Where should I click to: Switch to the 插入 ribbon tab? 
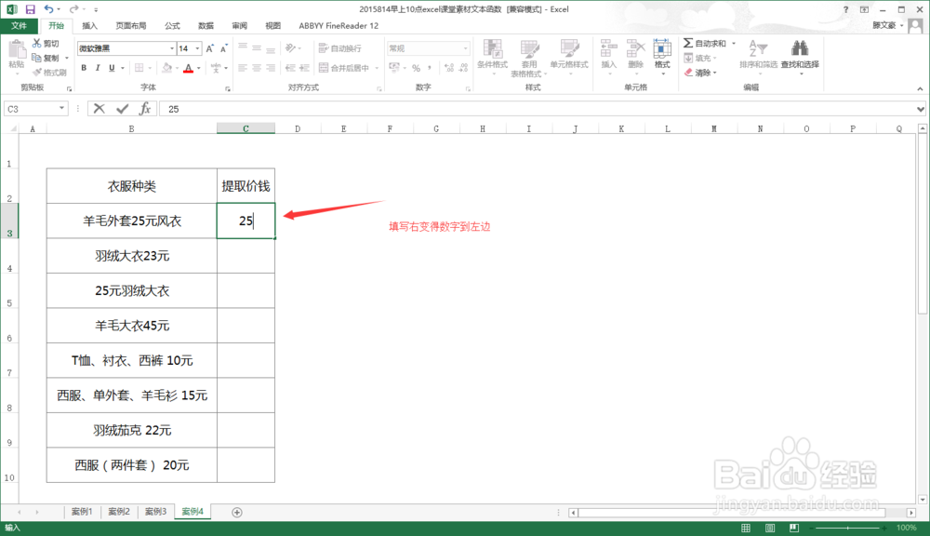click(88, 25)
